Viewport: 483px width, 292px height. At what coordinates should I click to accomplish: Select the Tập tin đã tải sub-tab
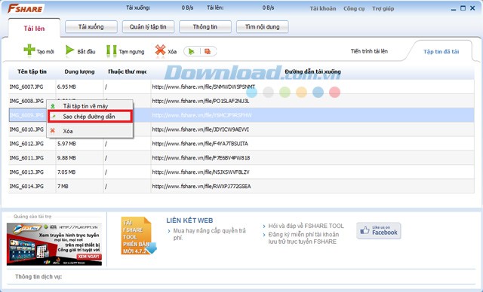click(x=441, y=51)
